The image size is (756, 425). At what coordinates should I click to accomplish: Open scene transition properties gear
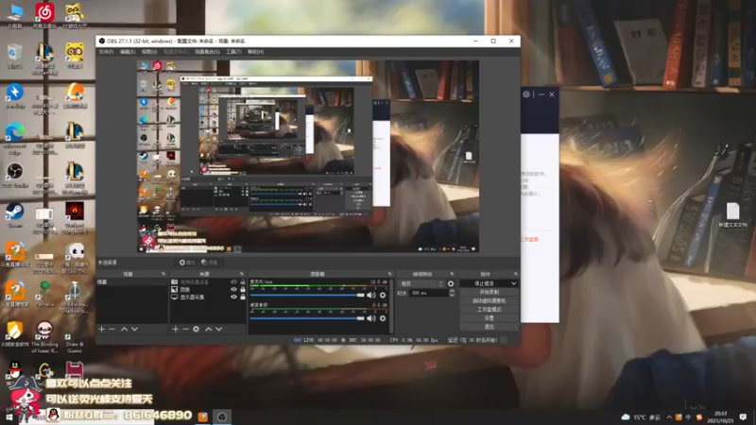point(451,284)
